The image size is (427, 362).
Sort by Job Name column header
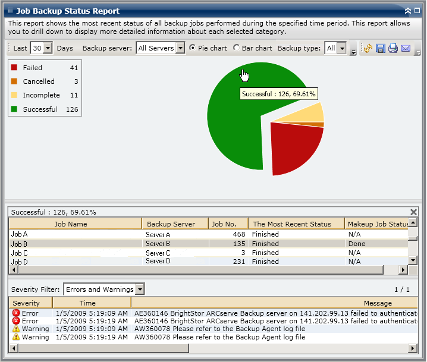tap(71, 224)
